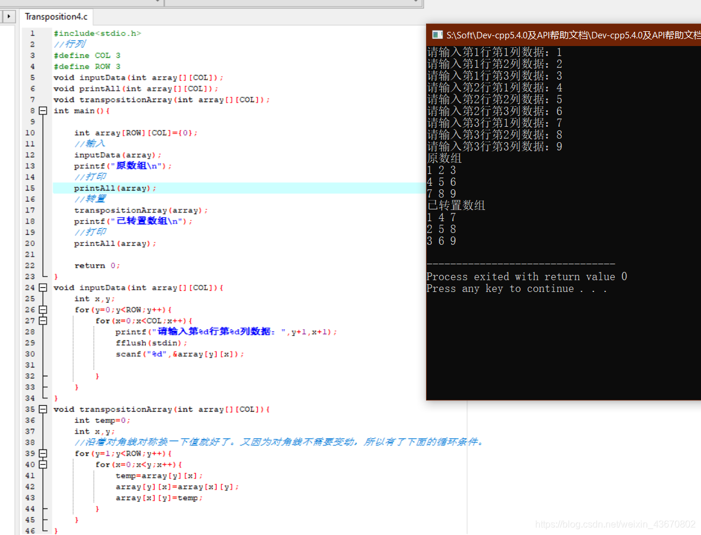701x535 pixels.
Task: Click the printf("原数组\n") statement on line 13
Action: coord(123,166)
